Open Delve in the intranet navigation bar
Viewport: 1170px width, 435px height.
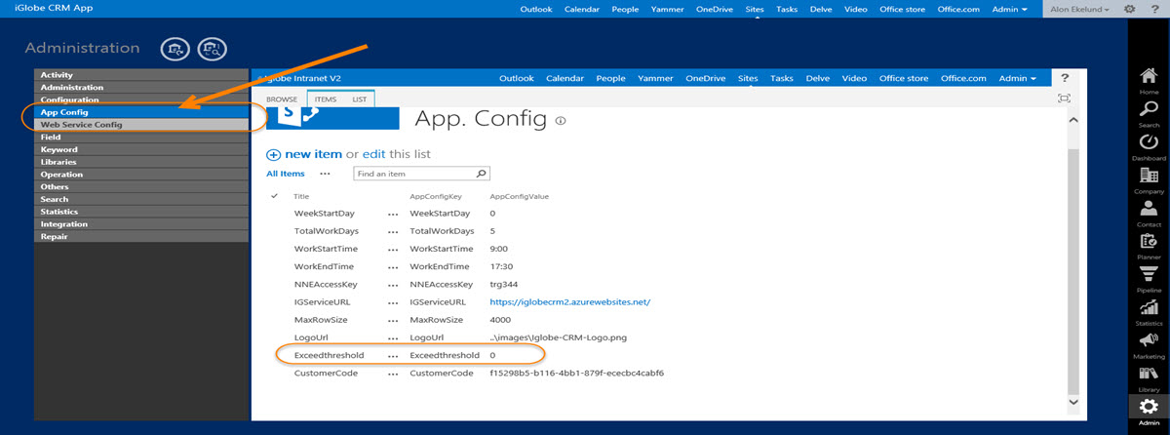pyautogui.click(x=818, y=78)
